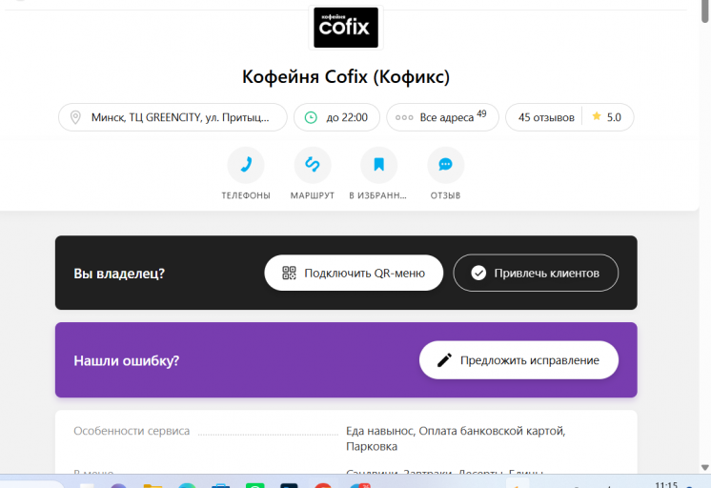Click the page's vertical scrollbar
The height and width of the screenshot is (488, 711).
pos(704,11)
